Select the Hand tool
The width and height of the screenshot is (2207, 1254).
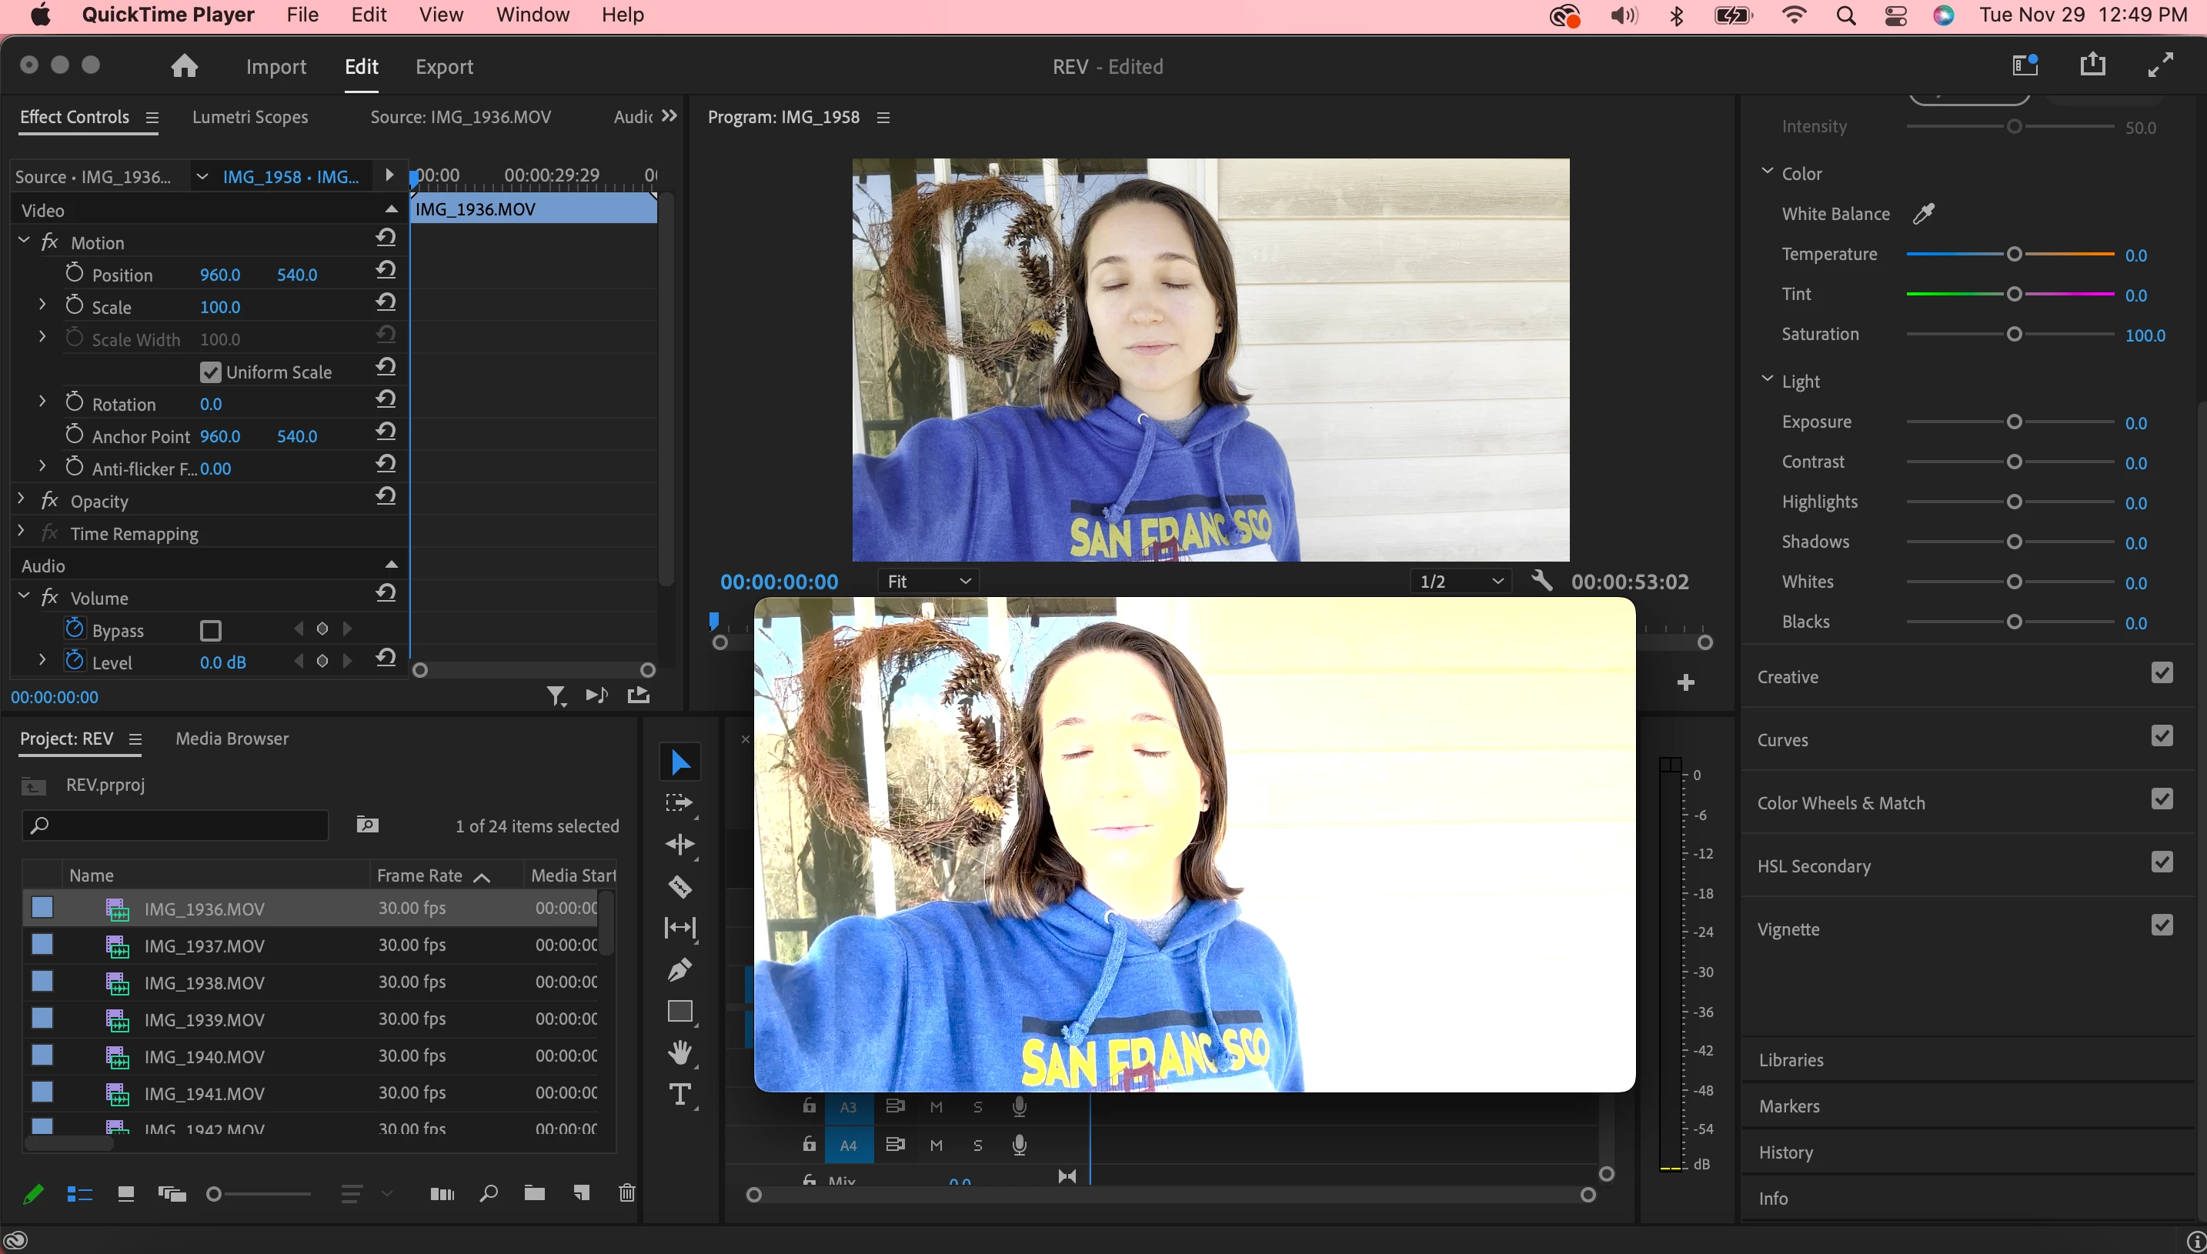(679, 1052)
